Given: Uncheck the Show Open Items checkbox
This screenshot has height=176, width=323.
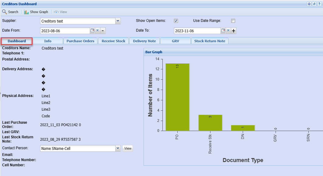Looking at the screenshot, I should click(176, 21).
